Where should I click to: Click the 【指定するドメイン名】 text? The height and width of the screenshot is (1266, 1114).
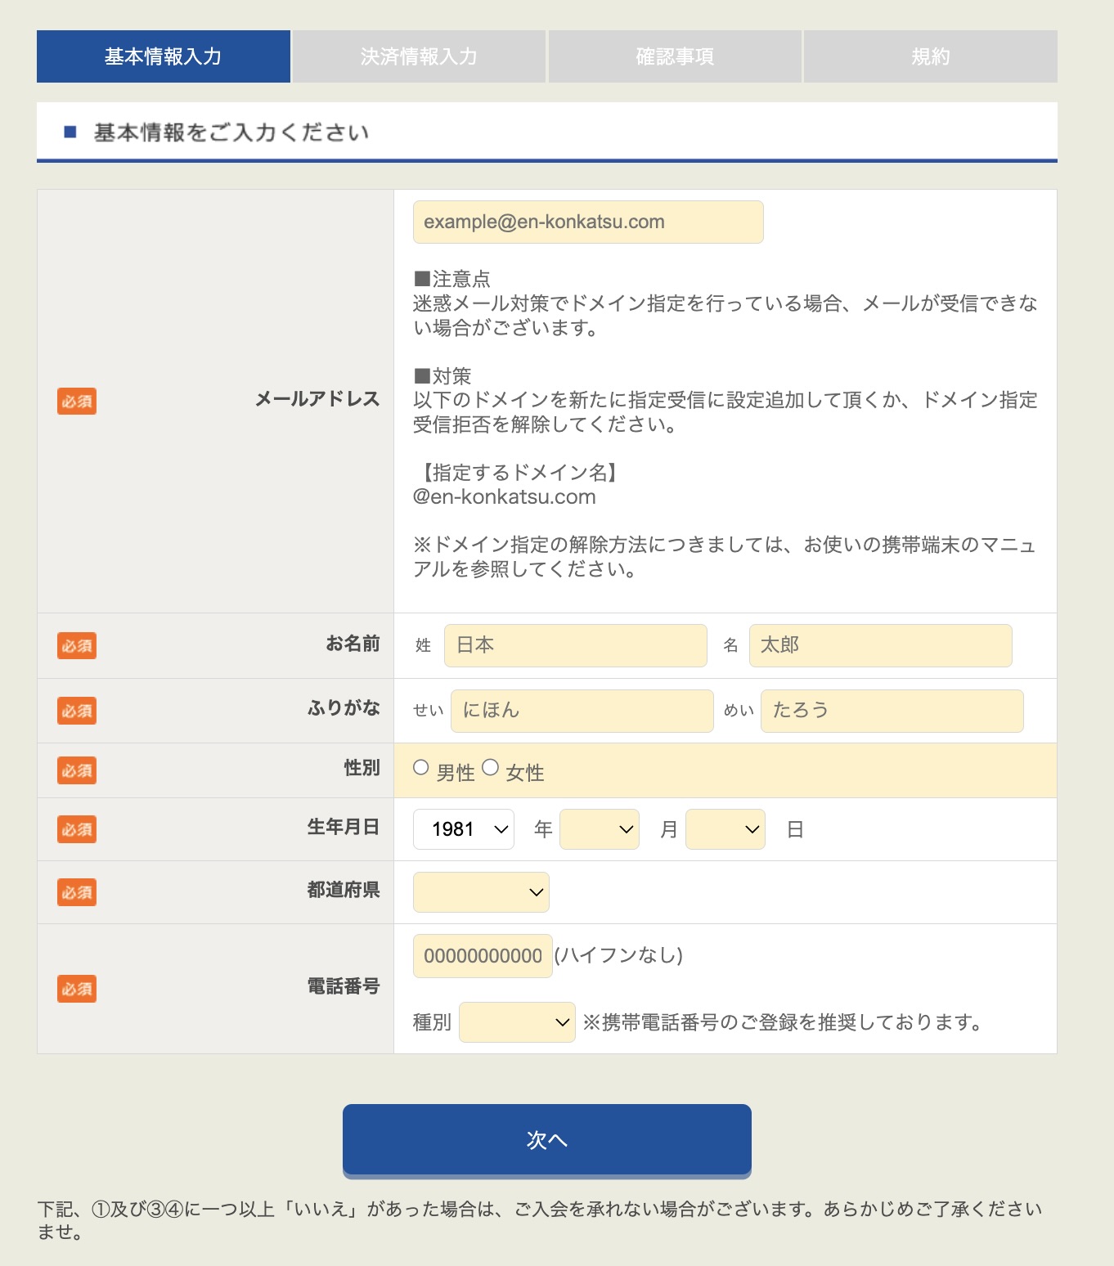(519, 473)
